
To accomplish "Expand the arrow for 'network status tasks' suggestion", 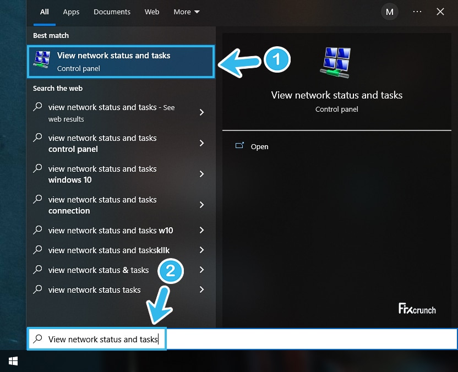I will tap(201, 289).
